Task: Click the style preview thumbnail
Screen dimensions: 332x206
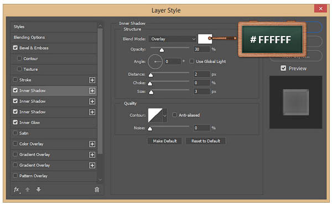Action: pyautogui.click(x=296, y=102)
